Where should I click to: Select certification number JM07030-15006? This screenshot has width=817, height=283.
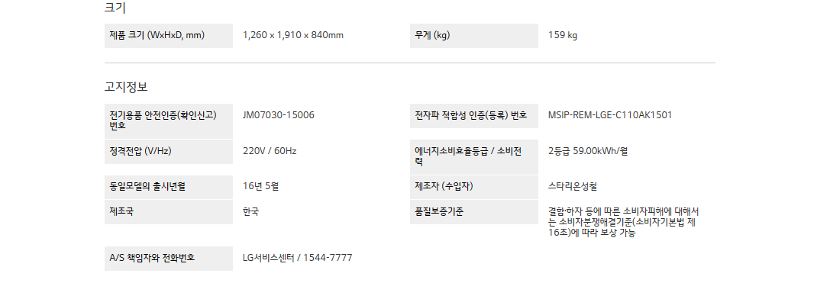coord(279,115)
